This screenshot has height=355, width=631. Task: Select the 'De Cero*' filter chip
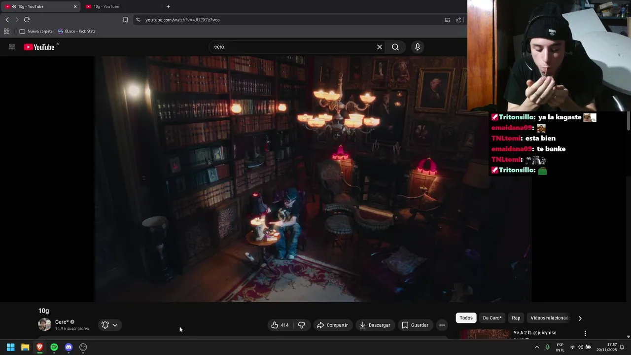tap(492, 318)
